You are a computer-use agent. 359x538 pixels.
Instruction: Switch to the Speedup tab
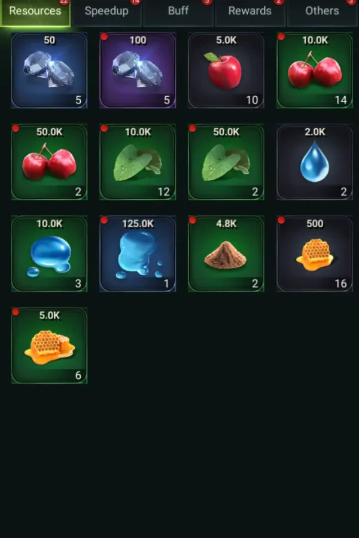point(107,12)
